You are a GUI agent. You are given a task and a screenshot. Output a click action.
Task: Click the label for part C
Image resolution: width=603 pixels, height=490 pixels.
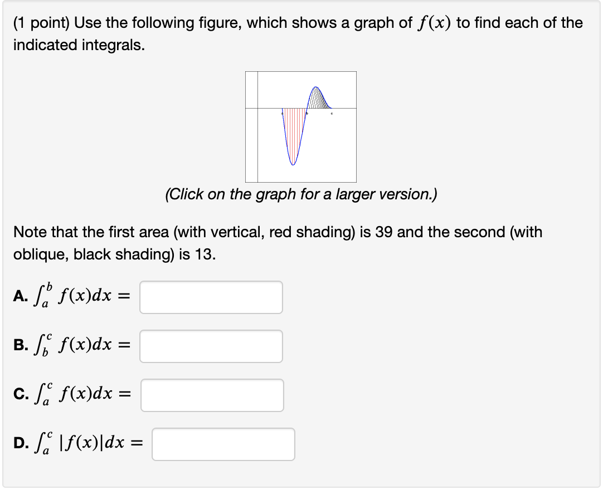tap(21, 394)
